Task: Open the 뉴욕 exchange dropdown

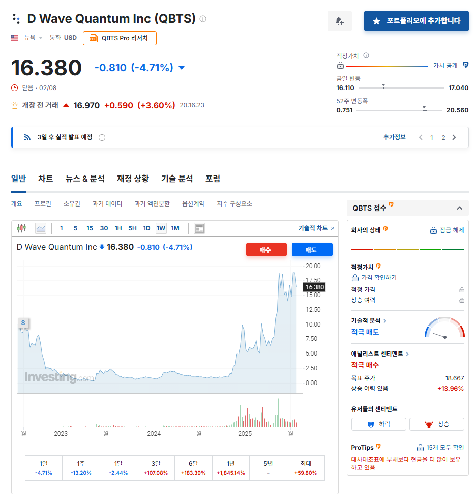Action: [33, 38]
